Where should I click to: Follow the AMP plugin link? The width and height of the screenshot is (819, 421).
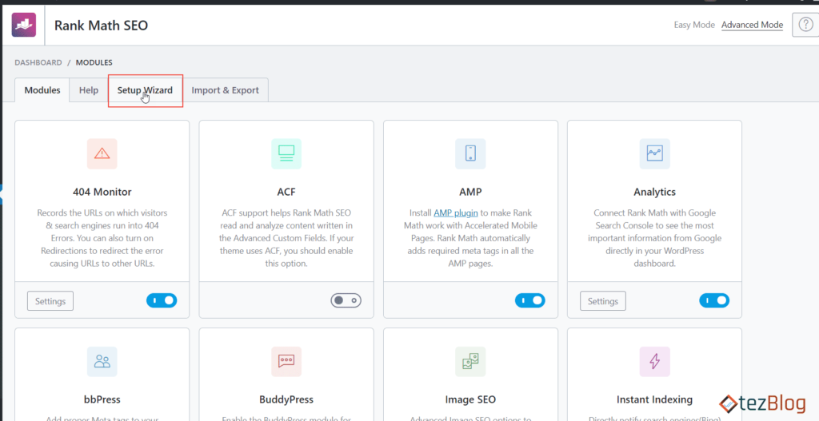(455, 212)
